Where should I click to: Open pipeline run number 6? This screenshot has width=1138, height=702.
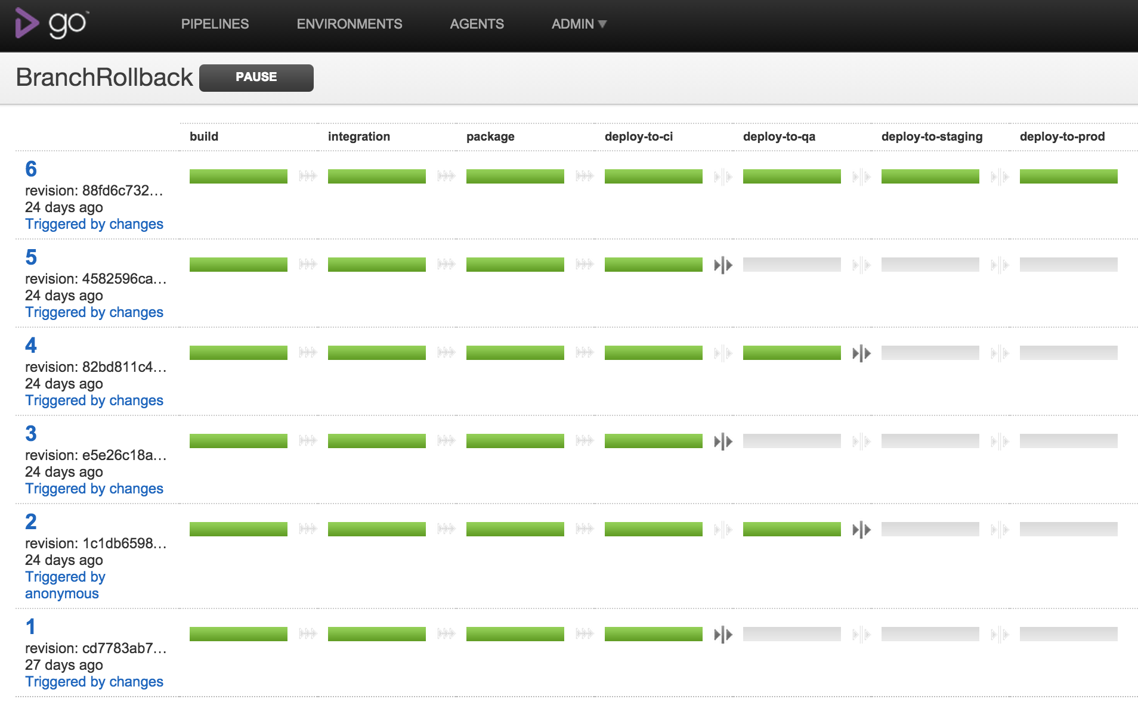coord(31,169)
